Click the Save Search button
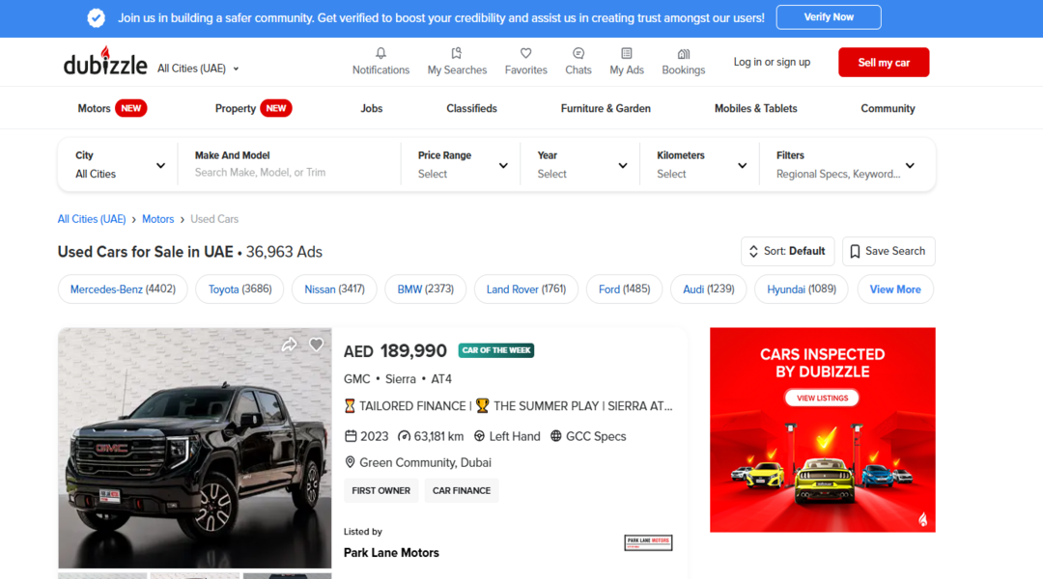Image resolution: width=1043 pixels, height=579 pixels. 888,251
